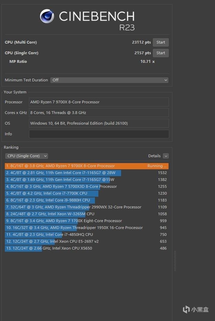The image size is (215, 321).
Task: Select ranking row i7-1165G7 @ 28W
Action: (87, 173)
